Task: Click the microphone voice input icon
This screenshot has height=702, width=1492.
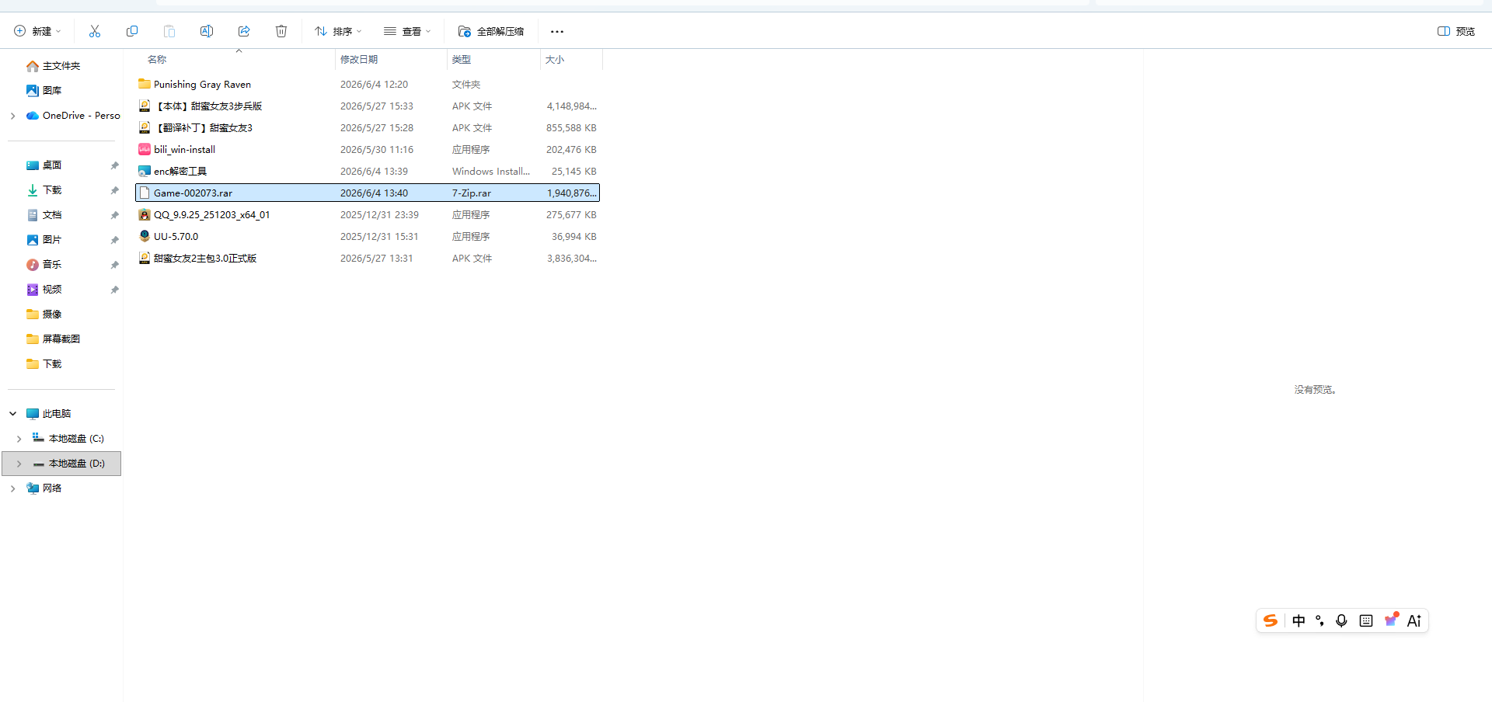Action: click(1341, 620)
